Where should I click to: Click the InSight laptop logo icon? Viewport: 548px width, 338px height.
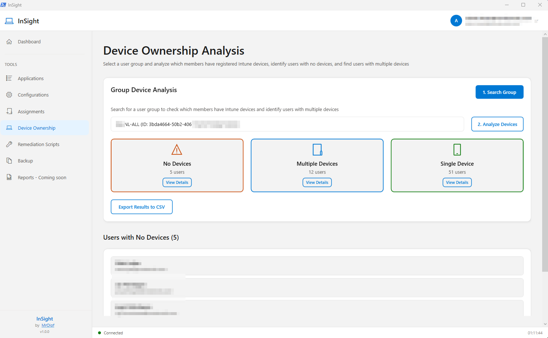point(9,21)
